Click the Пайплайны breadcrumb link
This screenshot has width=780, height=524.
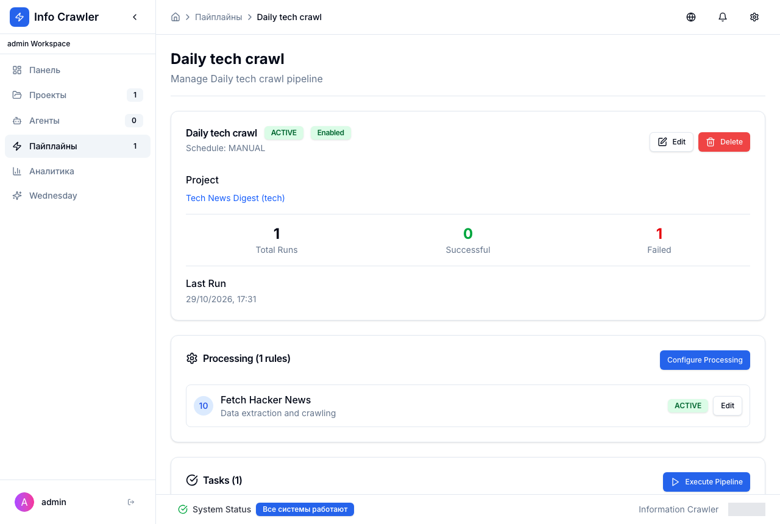point(218,17)
